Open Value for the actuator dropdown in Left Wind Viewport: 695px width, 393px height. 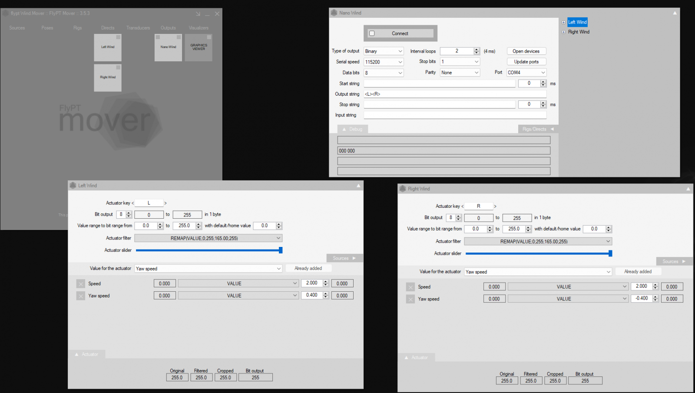click(208, 269)
